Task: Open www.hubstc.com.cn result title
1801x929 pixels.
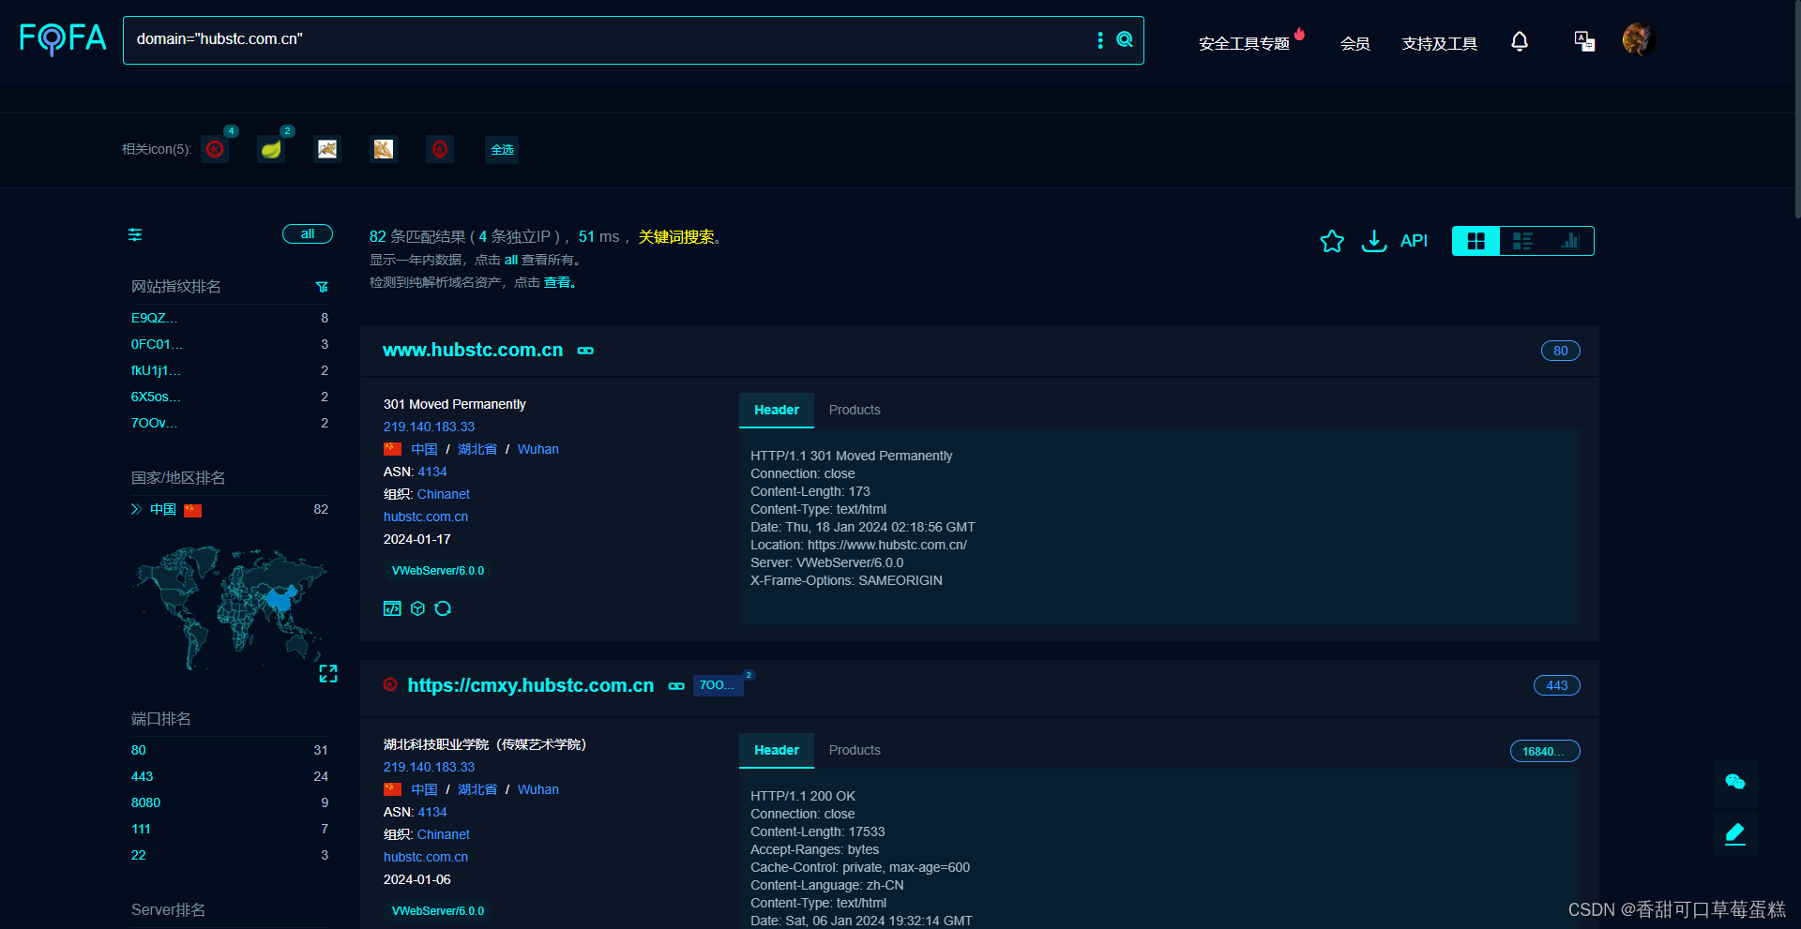Action: pyautogui.click(x=473, y=350)
